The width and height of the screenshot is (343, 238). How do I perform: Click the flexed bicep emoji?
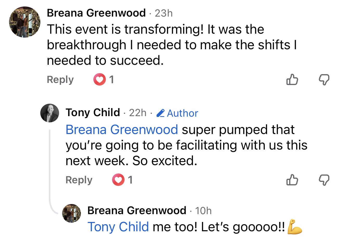point(295,227)
